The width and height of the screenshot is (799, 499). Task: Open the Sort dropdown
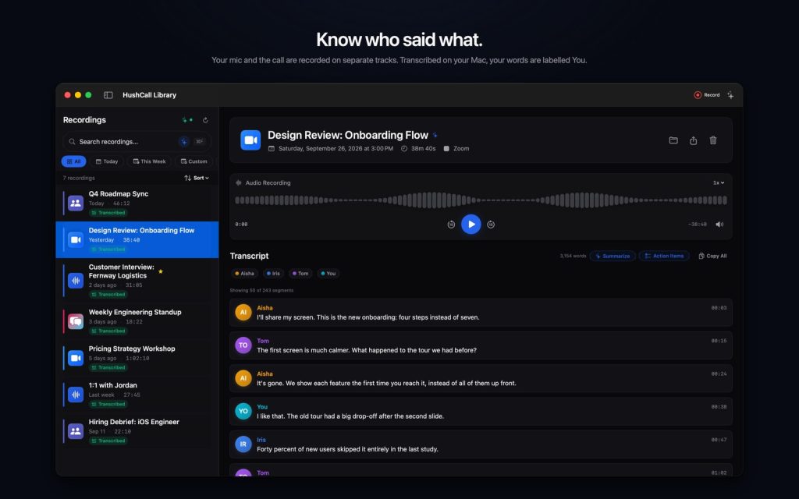click(197, 179)
